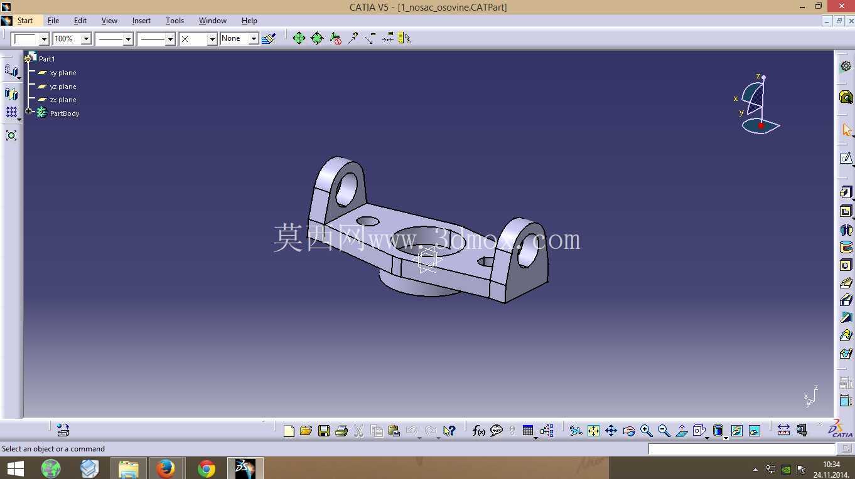Image resolution: width=855 pixels, height=479 pixels.
Task: Print using the printer icon
Action: pyautogui.click(x=341, y=431)
